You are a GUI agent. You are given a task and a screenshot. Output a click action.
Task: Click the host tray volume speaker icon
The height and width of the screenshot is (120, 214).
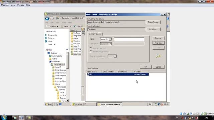click(193, 118)
